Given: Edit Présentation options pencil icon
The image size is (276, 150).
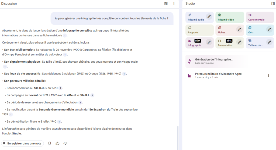Looking at the screenshot, I should click(239, 42).
